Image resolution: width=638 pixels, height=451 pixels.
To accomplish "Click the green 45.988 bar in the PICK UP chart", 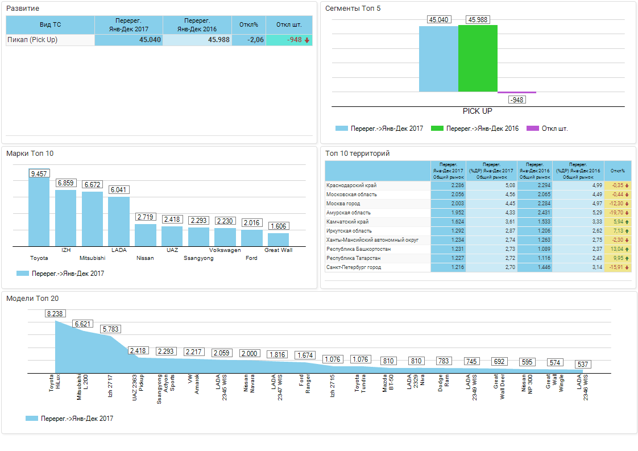I will 478,58.
